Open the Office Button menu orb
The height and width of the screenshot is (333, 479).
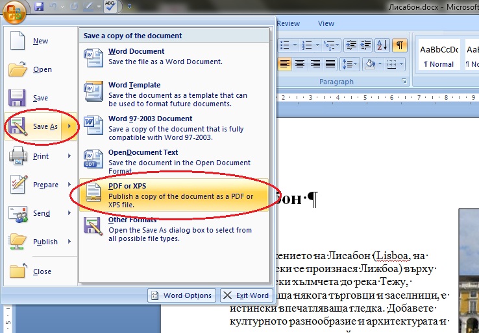pyautogui.click(x=14, y=12)
